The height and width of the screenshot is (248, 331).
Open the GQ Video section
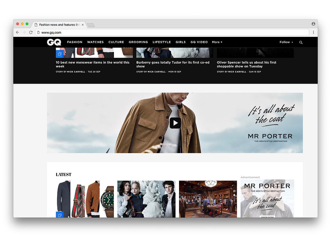[x=199, y=42]
